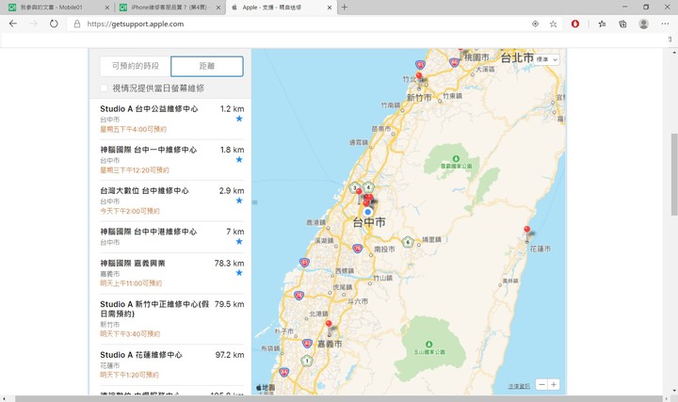Click the site lock icon in address bar
The height and width of the screenshot is (402, 678).
tap(77, 24)
